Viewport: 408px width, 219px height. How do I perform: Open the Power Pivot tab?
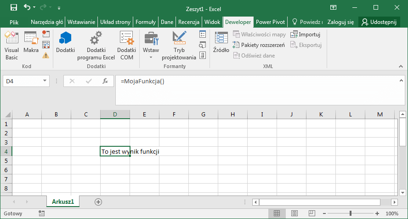point(270,22)
